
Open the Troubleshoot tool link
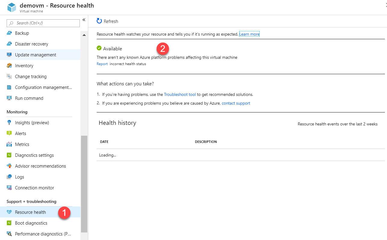click(x=180, y=94)
